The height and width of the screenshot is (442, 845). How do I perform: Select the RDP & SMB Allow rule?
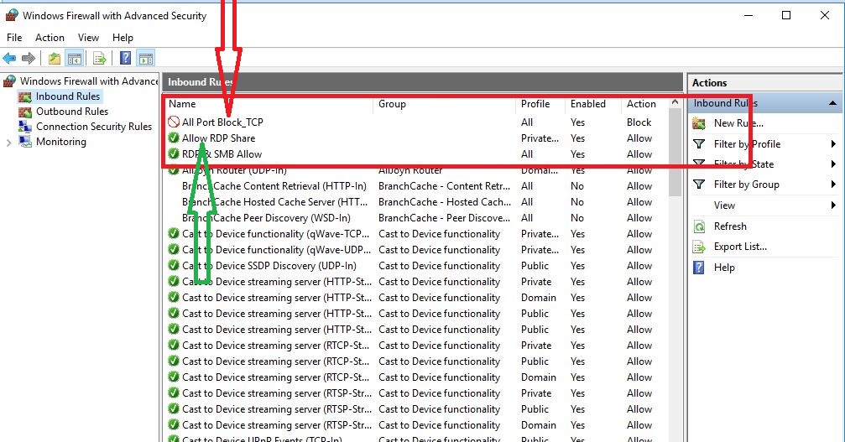click(222, 154)
